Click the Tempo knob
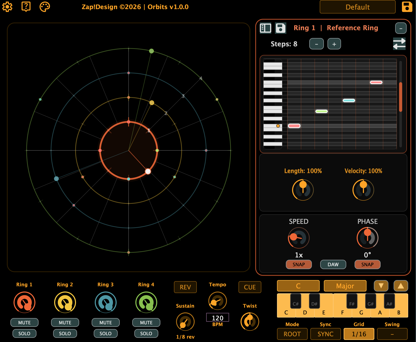 coord(218,301)
